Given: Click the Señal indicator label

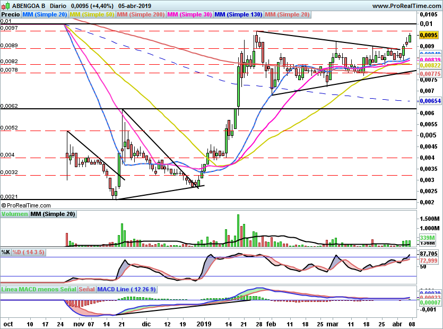Looking at the screenshot, I should (x=86, y=289).
